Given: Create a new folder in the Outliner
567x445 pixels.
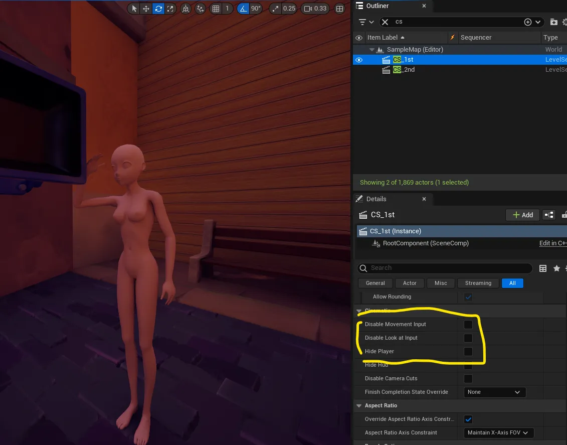Looking at the screenshot, I should pyautogui.click(x=553, y=22).
